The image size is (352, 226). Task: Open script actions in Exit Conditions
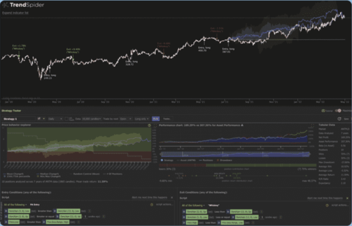pos(341,204)
